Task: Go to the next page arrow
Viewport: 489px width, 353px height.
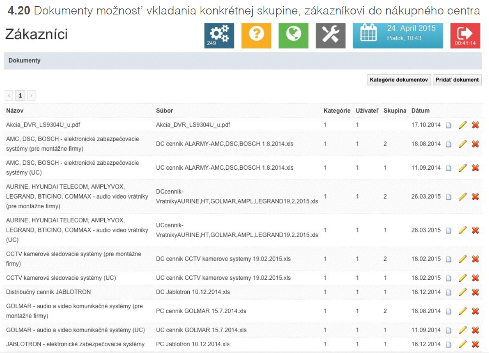Action: point(31,96)
